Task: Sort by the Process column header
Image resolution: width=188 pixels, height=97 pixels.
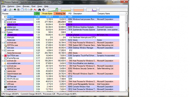Action: (x=18, y=14)
